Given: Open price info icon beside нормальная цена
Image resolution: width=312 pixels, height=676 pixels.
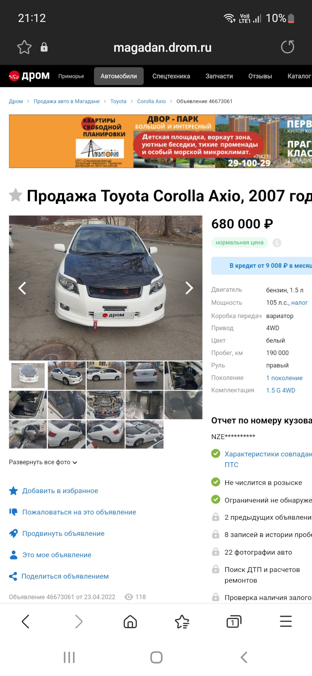Looking at the screenshot, I should tap(277, 243).
